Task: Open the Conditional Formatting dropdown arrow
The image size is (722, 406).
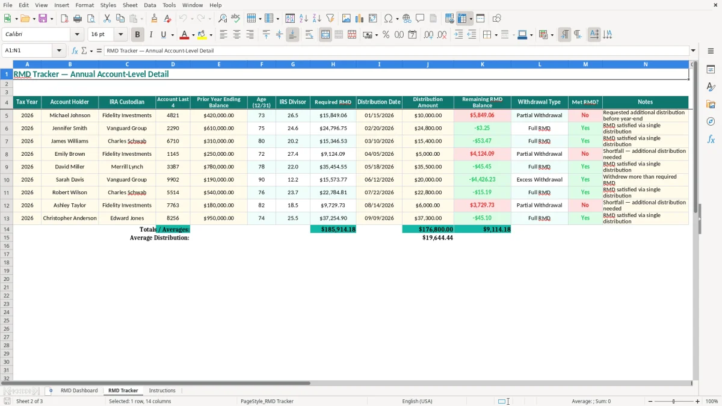Action: [552, 35]
